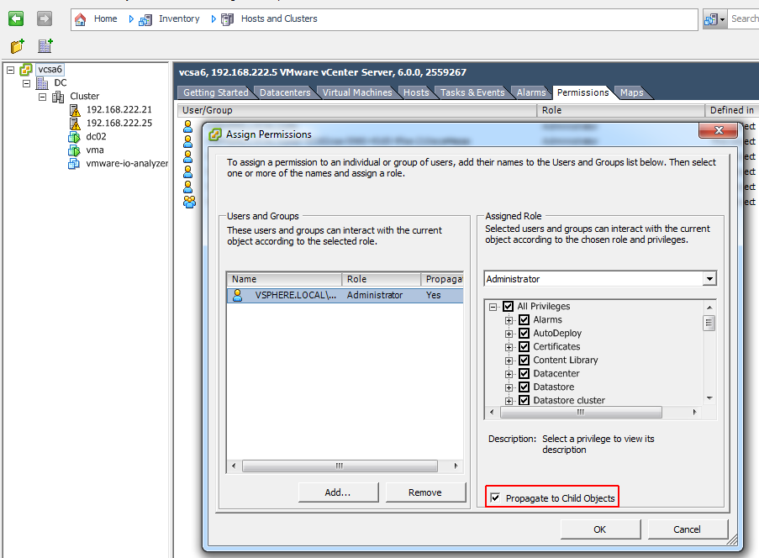Switch to the Alarms tab

[x=531, y=92]
